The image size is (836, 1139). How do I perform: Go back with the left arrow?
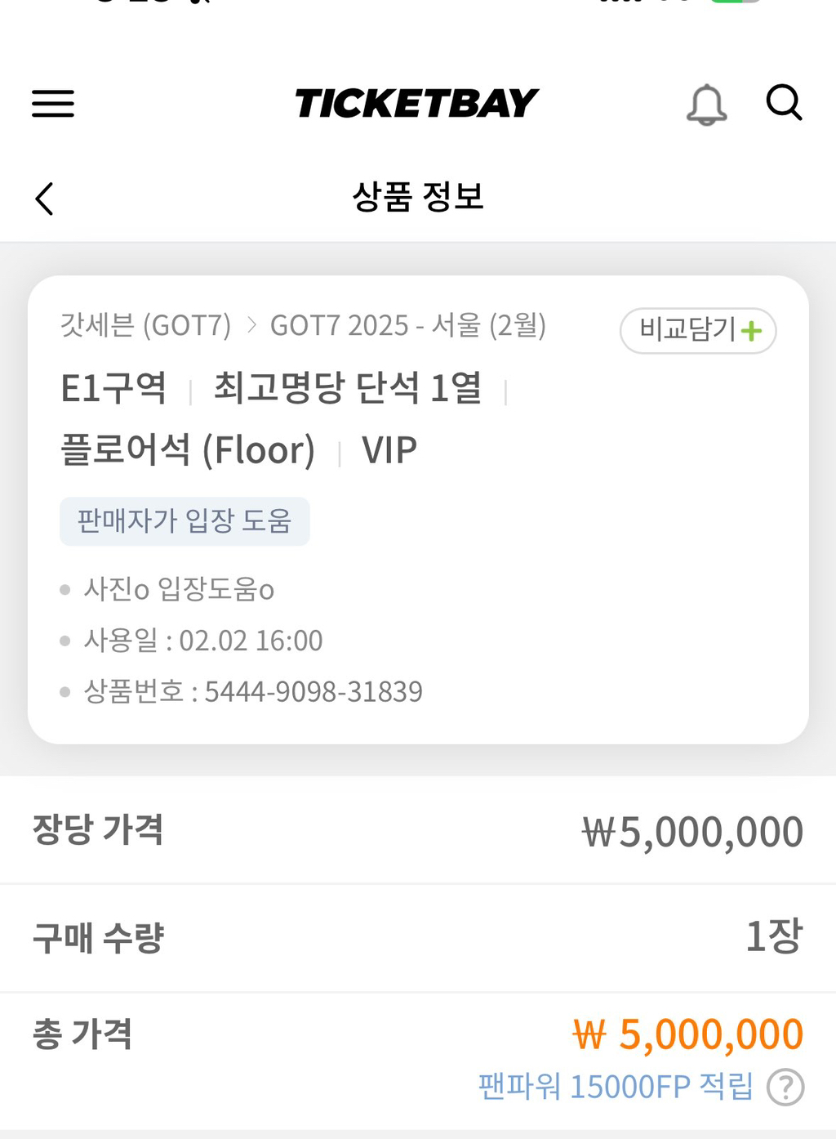pos(45,199)
